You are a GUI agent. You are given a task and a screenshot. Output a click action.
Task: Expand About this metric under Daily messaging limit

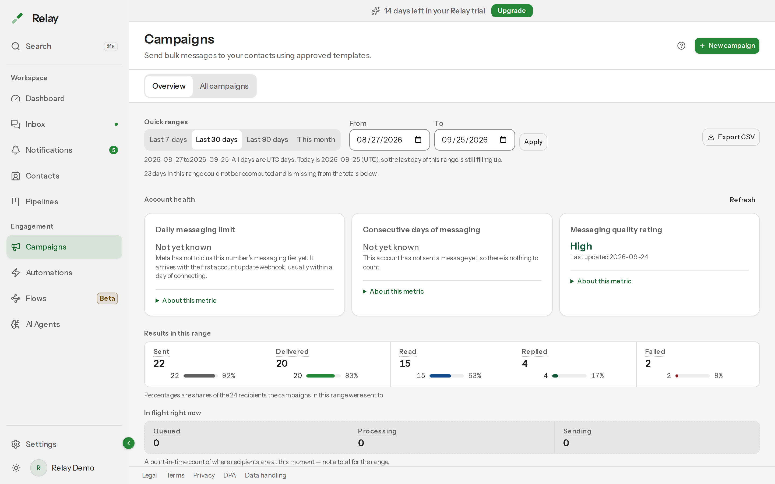(x=186, y=300)
